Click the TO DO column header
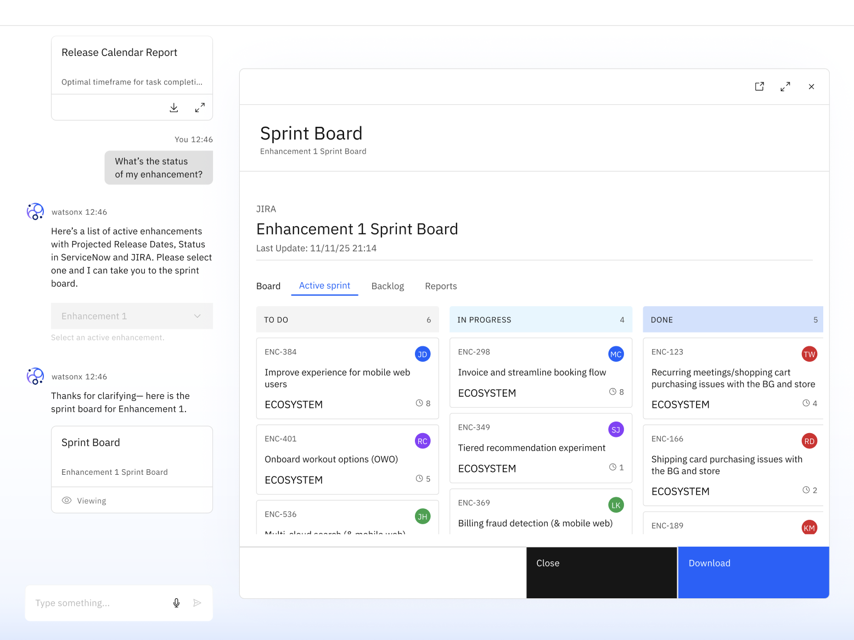 [x=347, y=319]
